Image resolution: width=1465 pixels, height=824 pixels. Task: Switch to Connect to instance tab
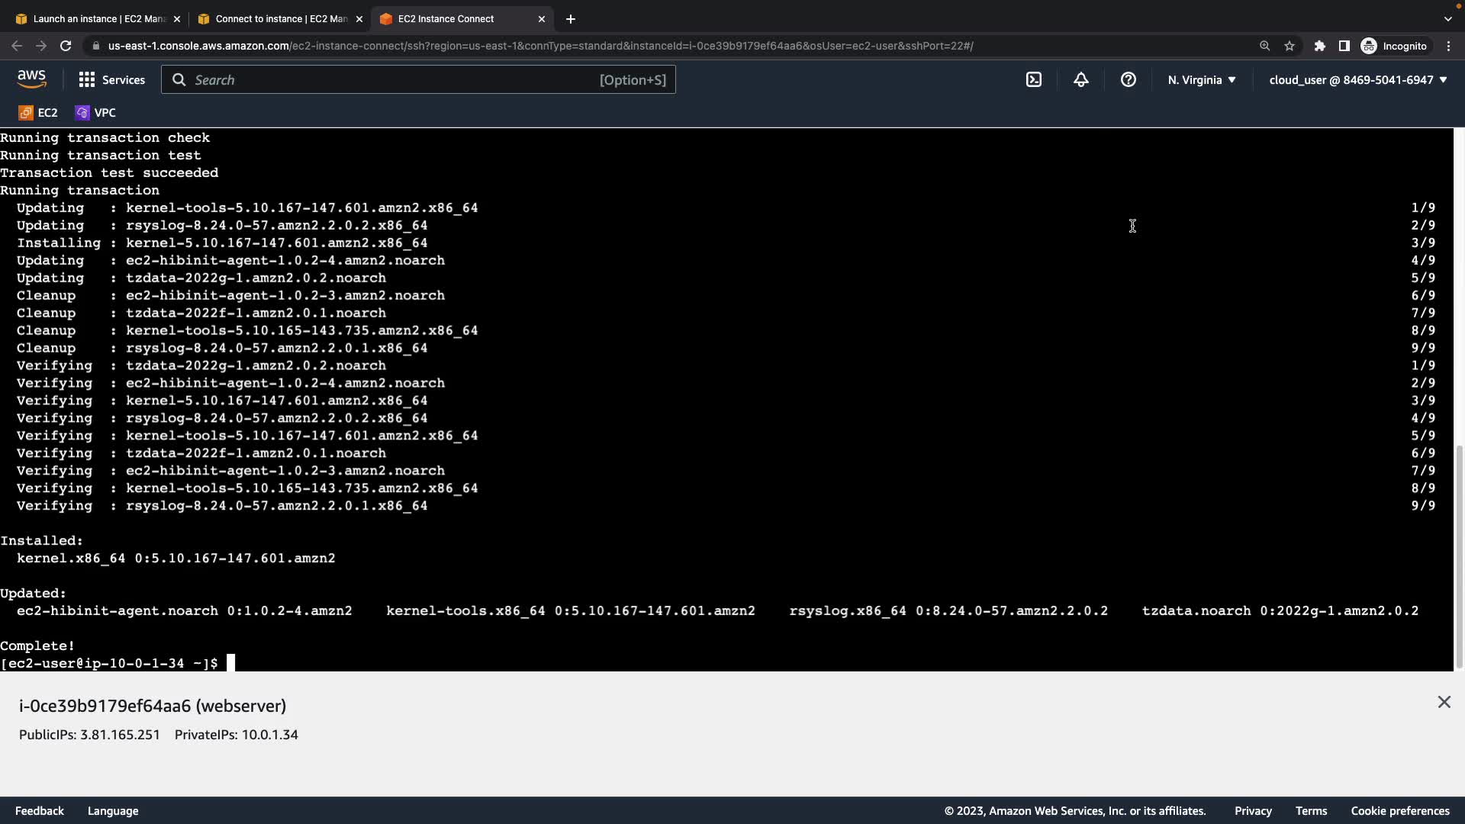point(280,18)
